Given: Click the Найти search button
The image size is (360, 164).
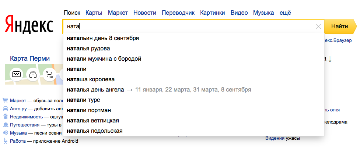Looking at the screenshot, I should tap(340, 26).
